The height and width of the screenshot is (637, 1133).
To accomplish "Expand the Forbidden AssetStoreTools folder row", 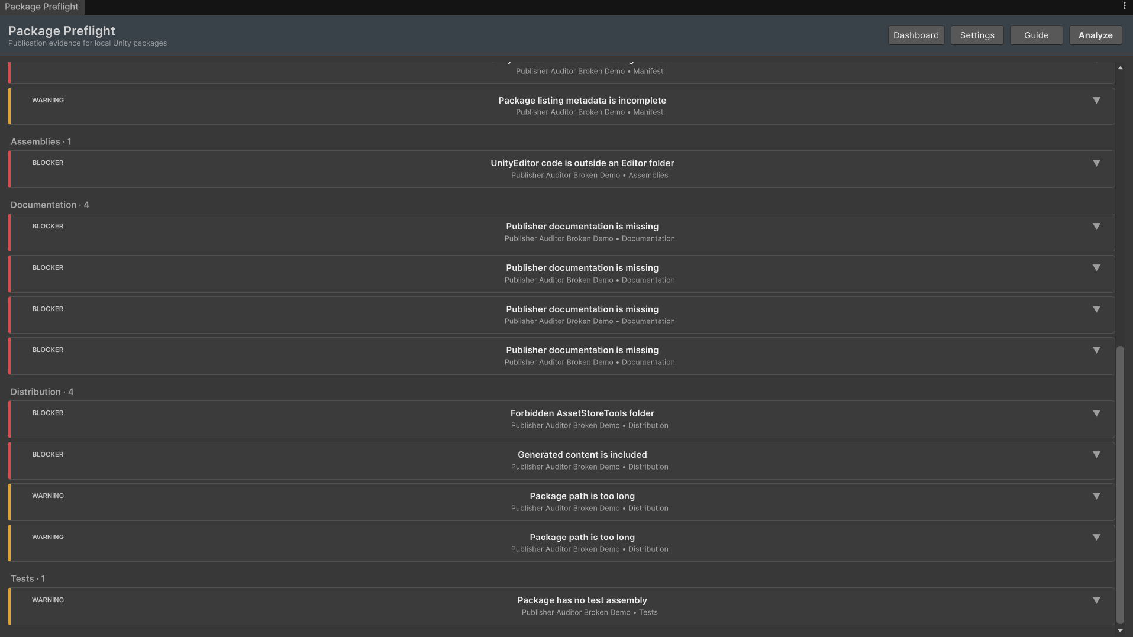I will click(1096, 413).
